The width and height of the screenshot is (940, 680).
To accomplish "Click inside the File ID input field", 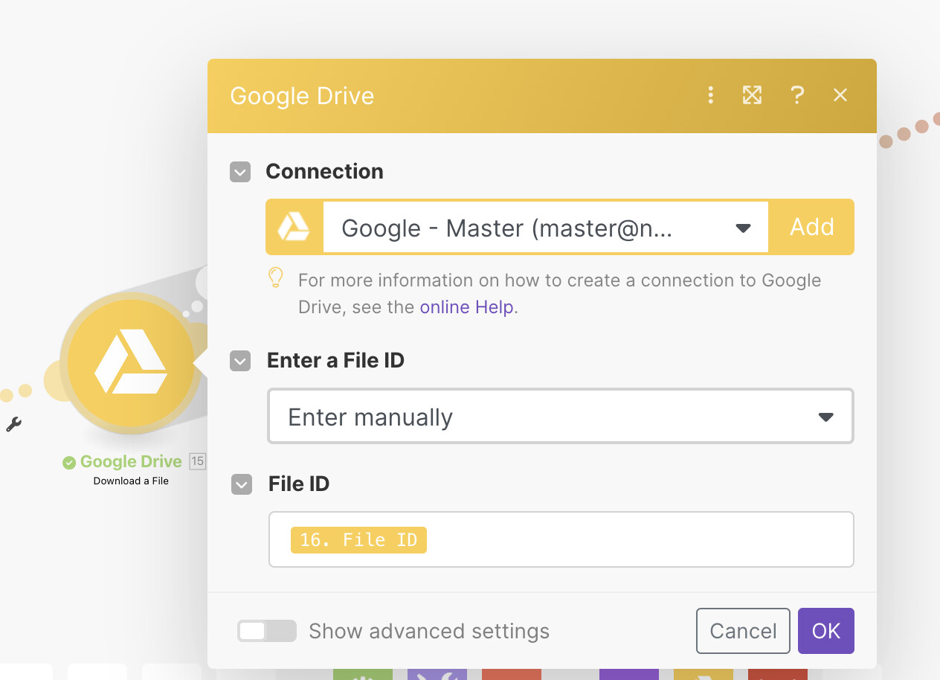I will (x=561, y=539).
